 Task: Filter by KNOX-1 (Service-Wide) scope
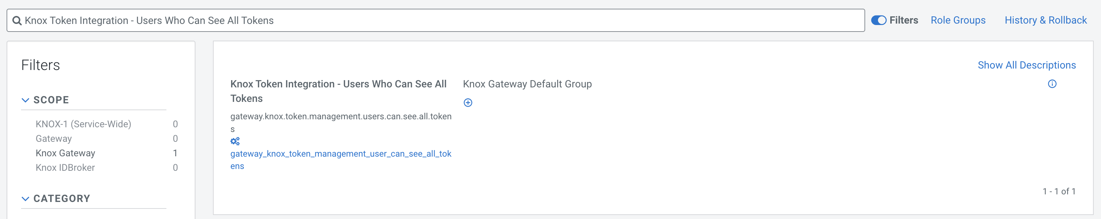pos(83,124)
